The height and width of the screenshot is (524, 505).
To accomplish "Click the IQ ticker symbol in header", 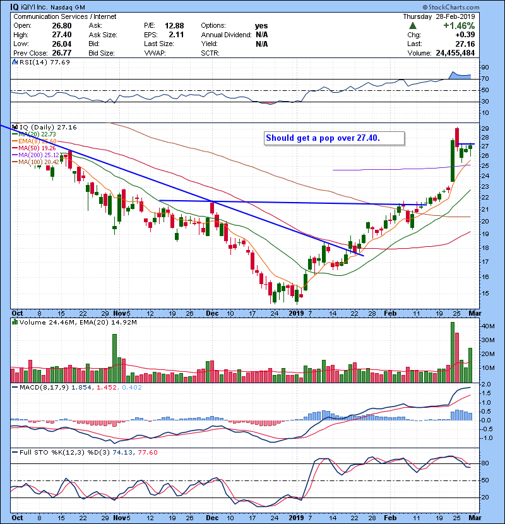I will click(15, 7).
